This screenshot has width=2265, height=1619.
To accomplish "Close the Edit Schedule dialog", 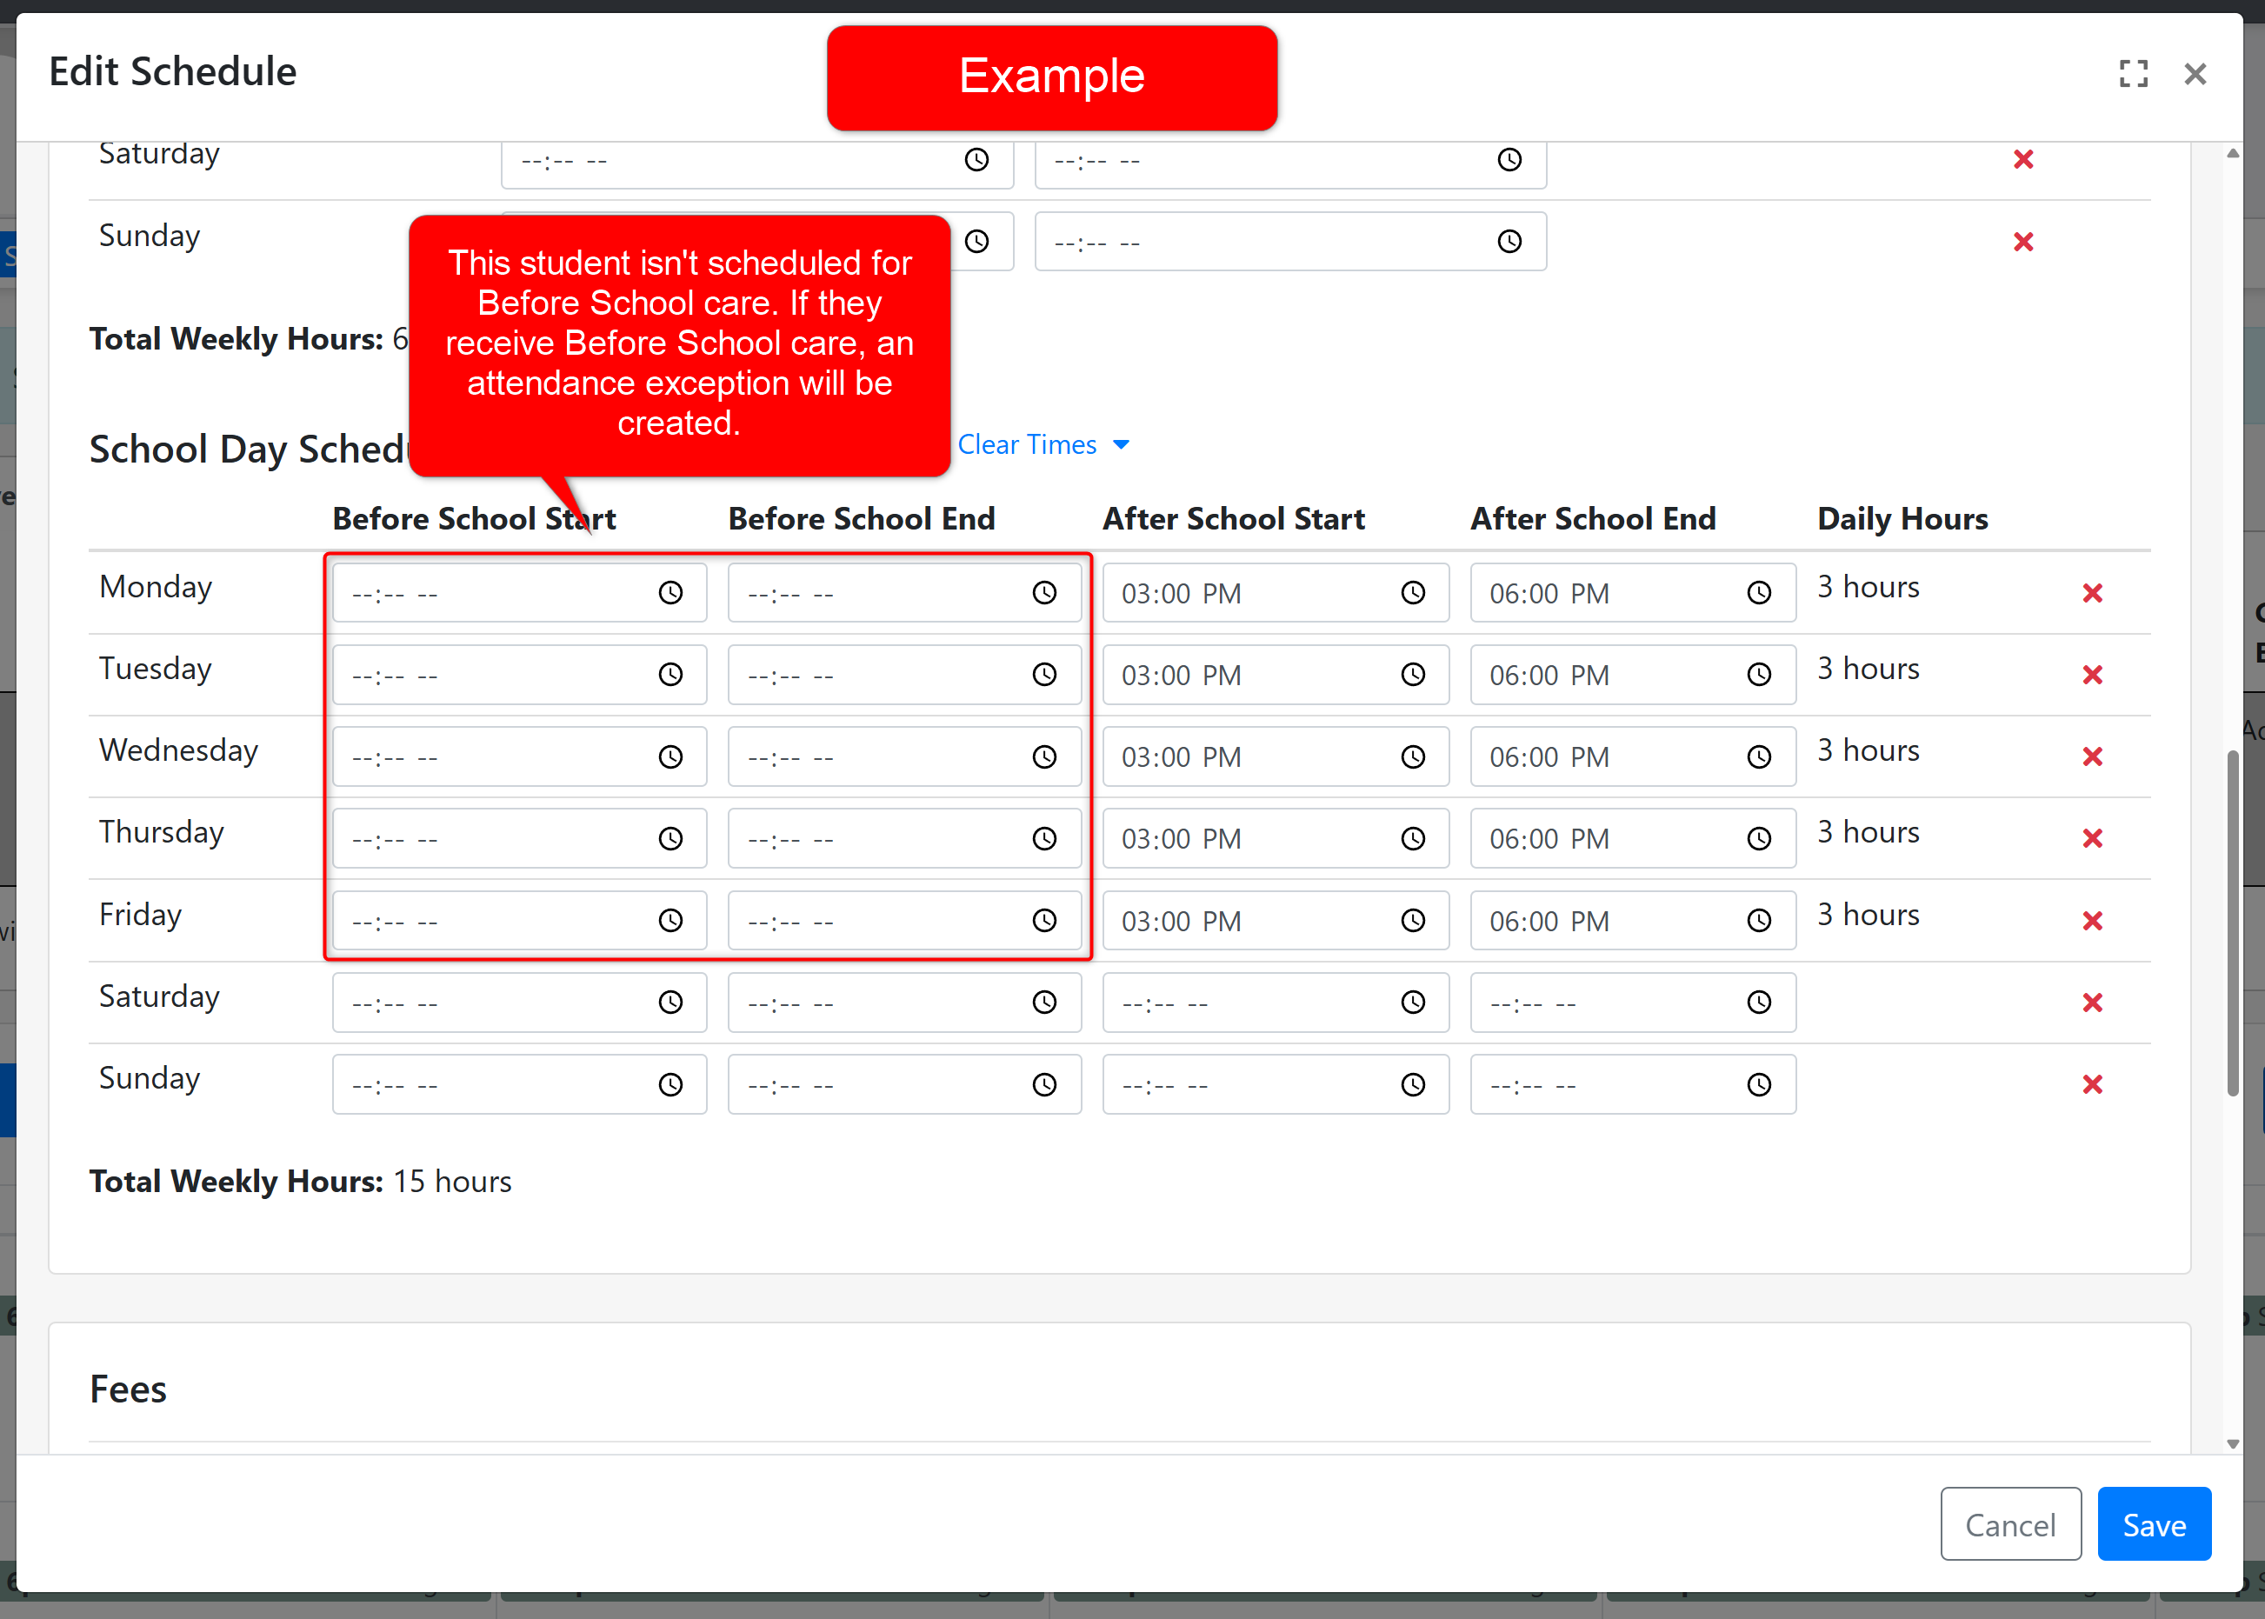I will pos(2195,74).
